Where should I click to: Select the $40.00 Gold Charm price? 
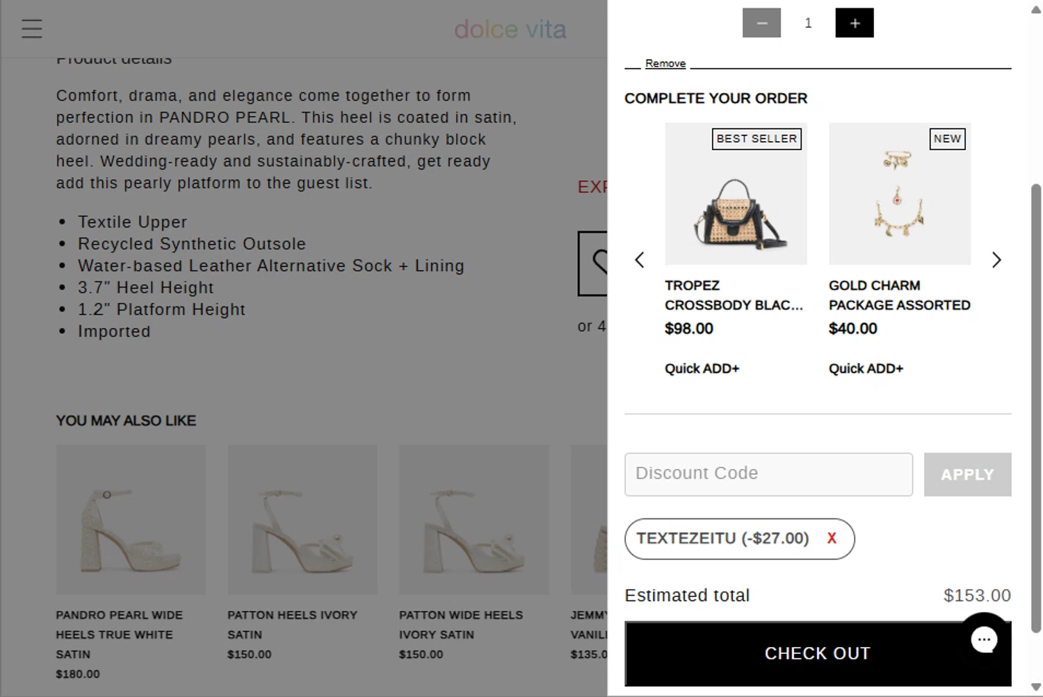tap(853, 329)
